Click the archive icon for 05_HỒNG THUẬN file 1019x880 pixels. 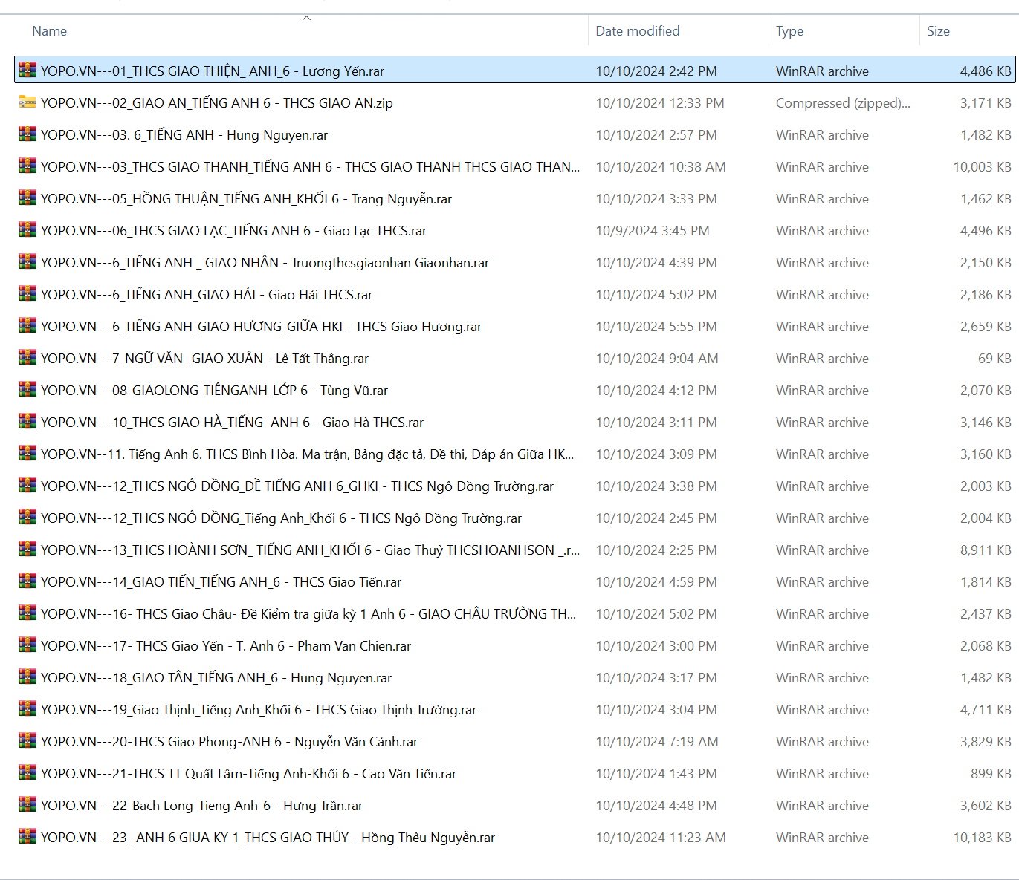point(28,198)
